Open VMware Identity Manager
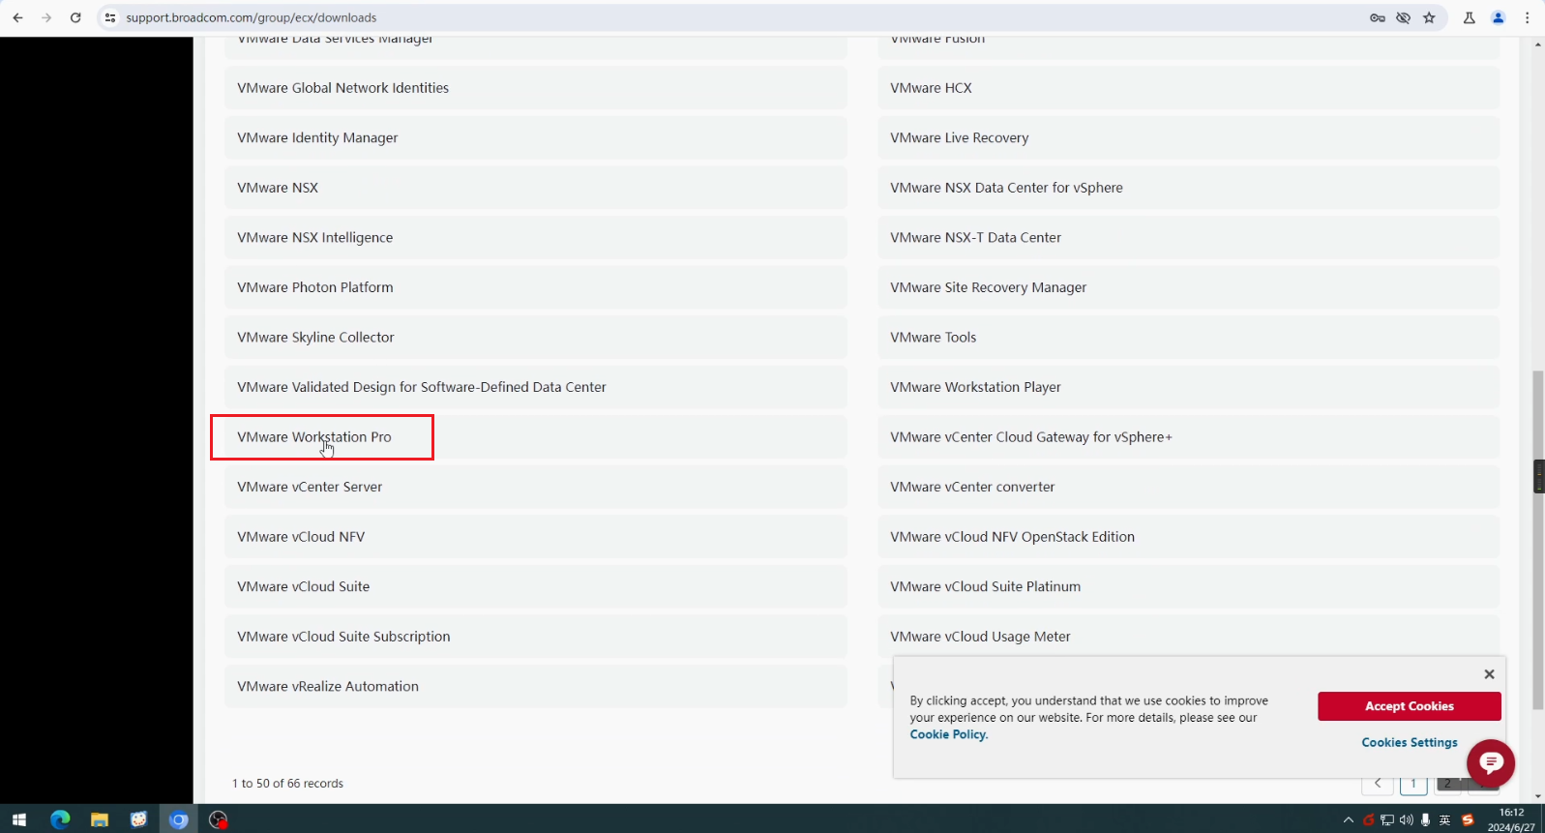This screenshot has height=833, width=1545. [x=536, y=138]
